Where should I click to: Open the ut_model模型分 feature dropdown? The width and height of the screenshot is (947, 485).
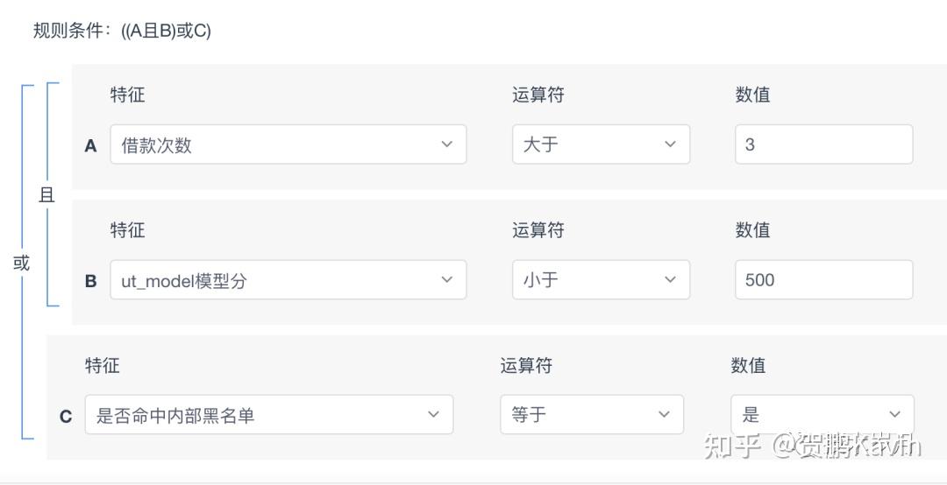[272, 280]
